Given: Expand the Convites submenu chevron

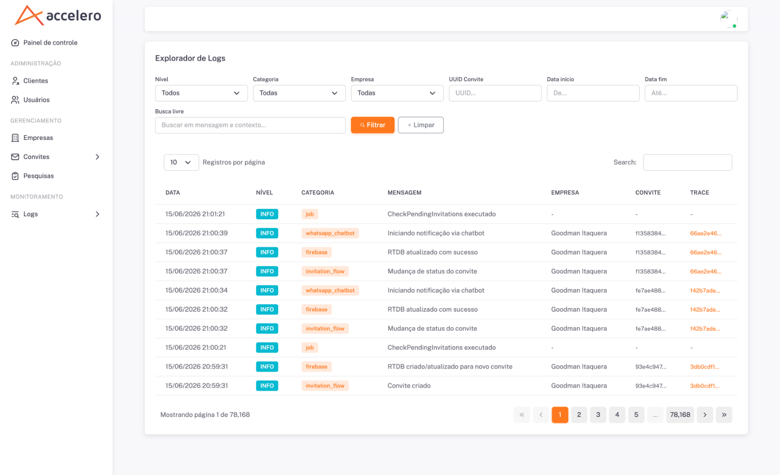Looking at the screenshot, I should point(97,157).
